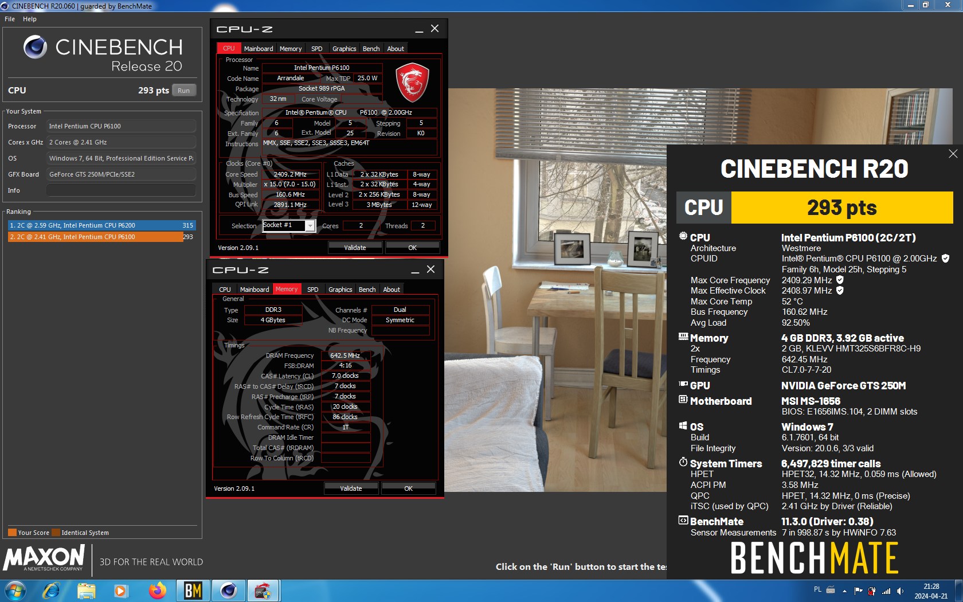Switch to BenchMate taskbar icon
Screen dimensions: 963x602
193,591
